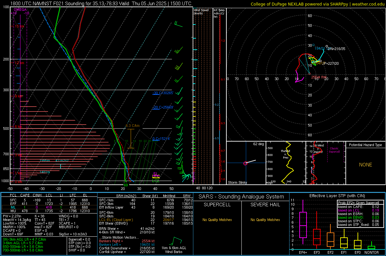Click the Corfidi Downshear line
Screen dimensions: 386x256
tap(127, 248)
